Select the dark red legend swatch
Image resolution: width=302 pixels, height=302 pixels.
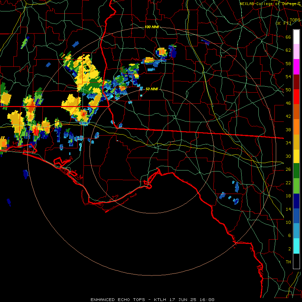[296, 82]
